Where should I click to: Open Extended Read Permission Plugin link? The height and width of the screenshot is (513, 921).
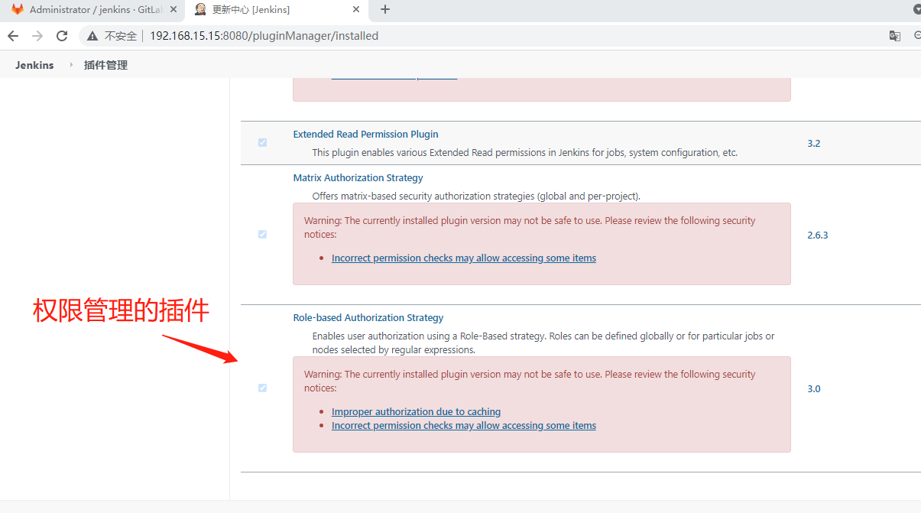365,135
